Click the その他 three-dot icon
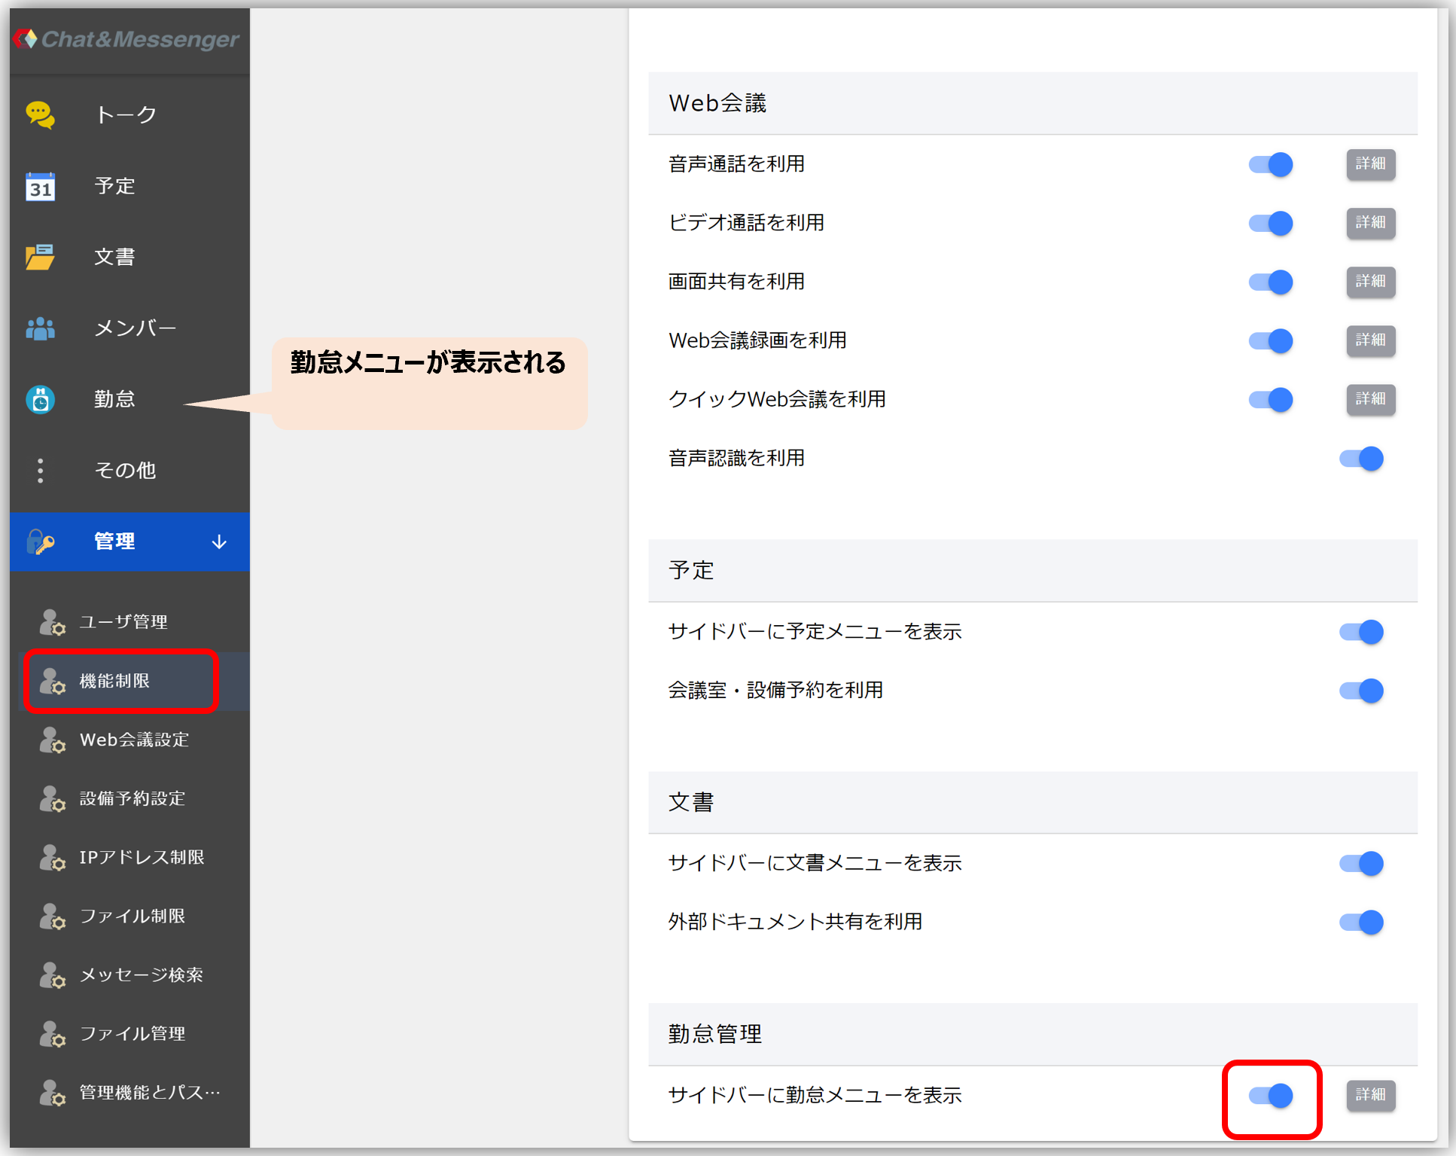Viewport: 1456px width, 1156px height. tap(40, 471)
